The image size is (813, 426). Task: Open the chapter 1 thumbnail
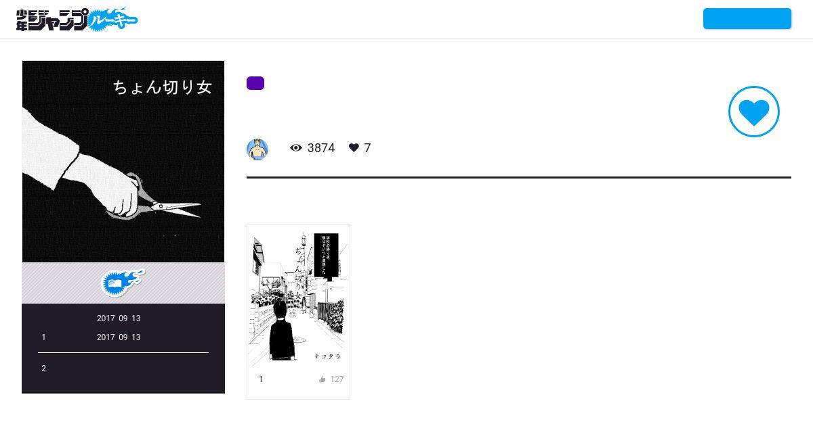pos(298,297)
